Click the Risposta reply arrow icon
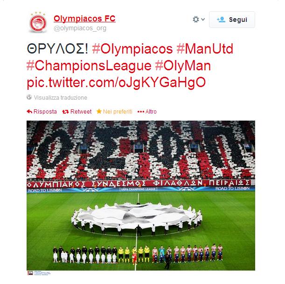285x284 pixels. (29, 111)
